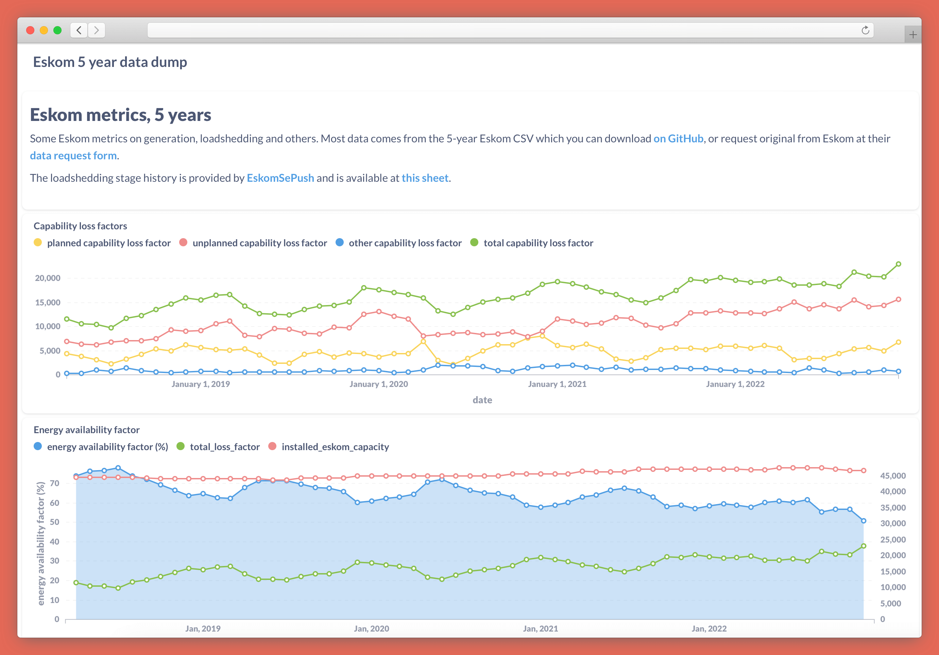Screen dimensions: 939x655
Task: Toggle total_loss_factor legend item
Action: pos(218,447)
